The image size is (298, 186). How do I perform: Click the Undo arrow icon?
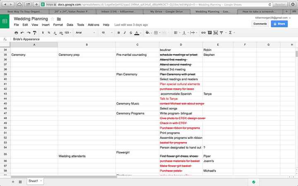pos(22,32)
